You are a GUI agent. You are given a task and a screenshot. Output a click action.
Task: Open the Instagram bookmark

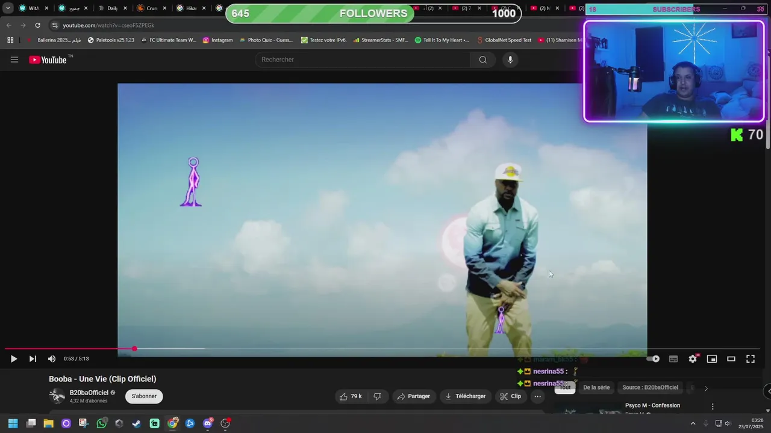(x=217, y=40)
